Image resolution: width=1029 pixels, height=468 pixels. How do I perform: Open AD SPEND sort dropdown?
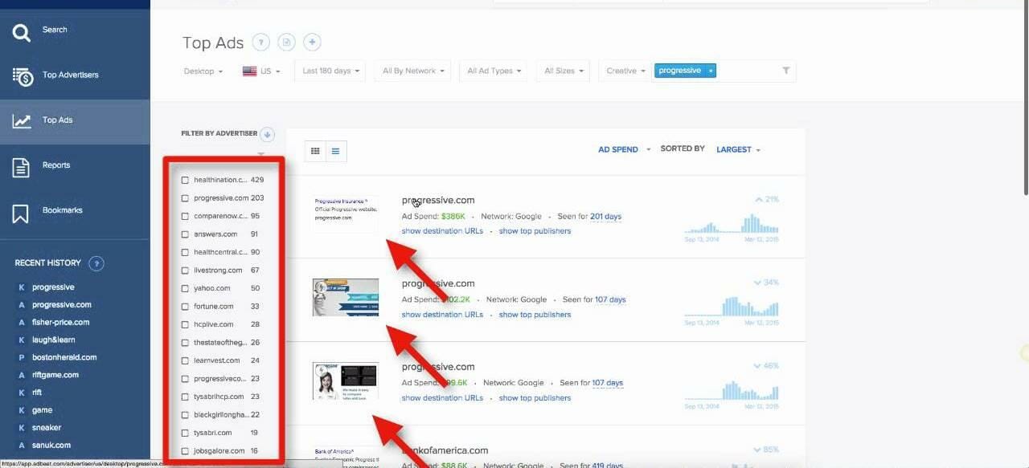pos(624,149)
